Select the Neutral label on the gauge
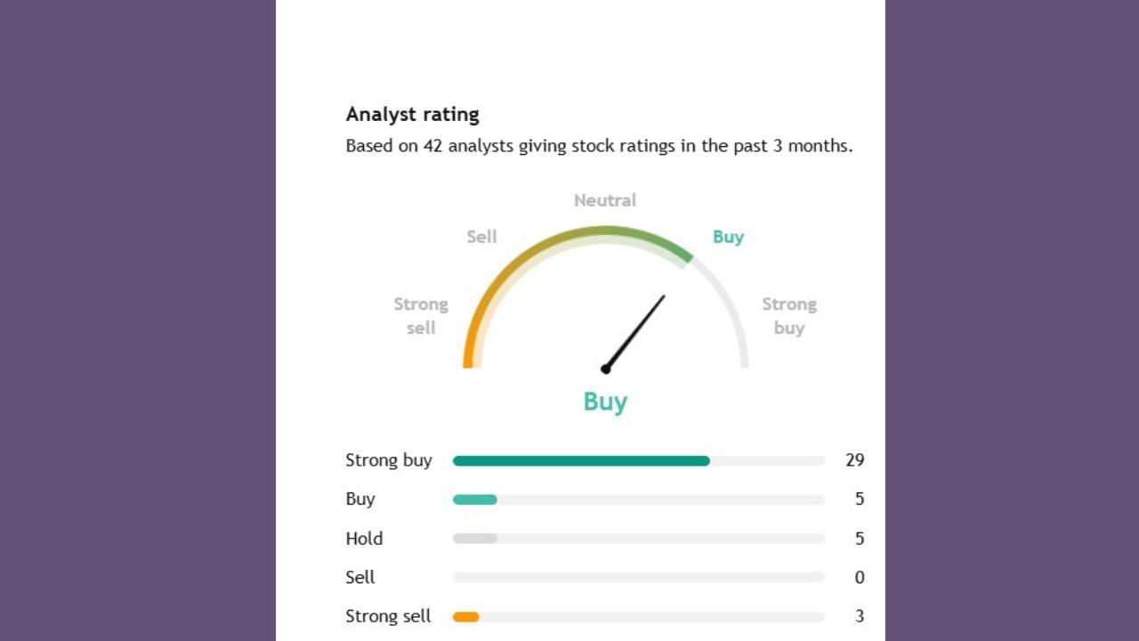Image resolution: width=1139 pixels, height=641 pixels. tap(605, 200)
